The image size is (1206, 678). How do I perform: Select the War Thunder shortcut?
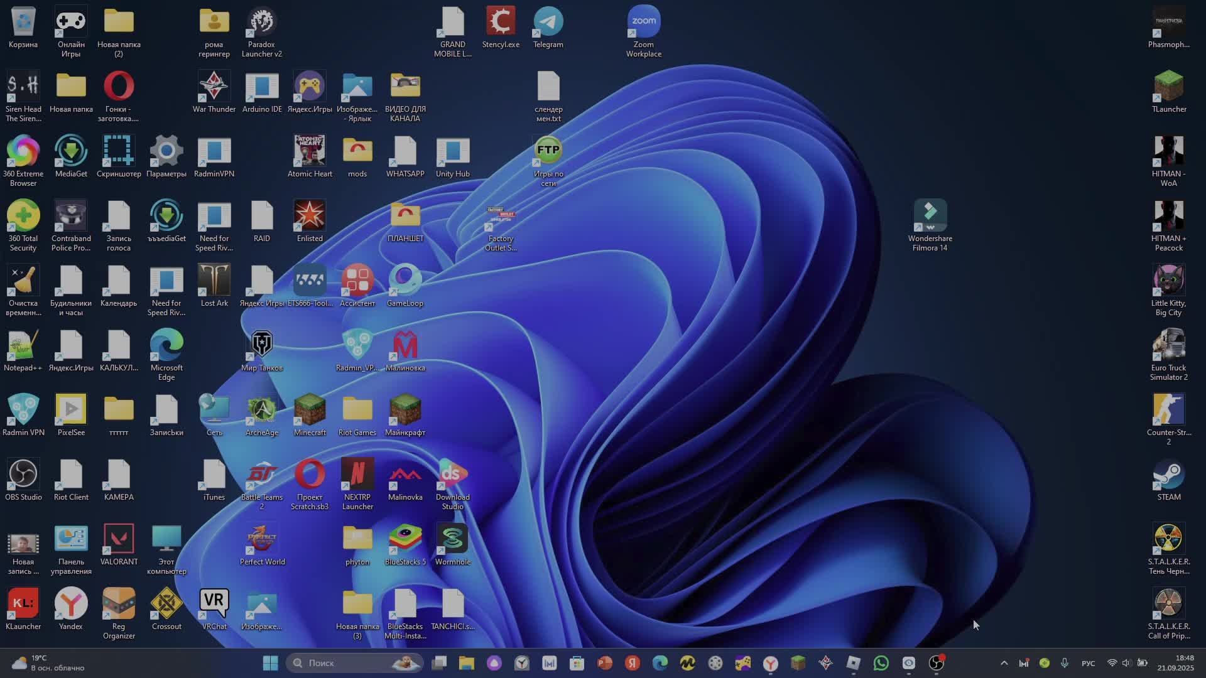(214, 87)
